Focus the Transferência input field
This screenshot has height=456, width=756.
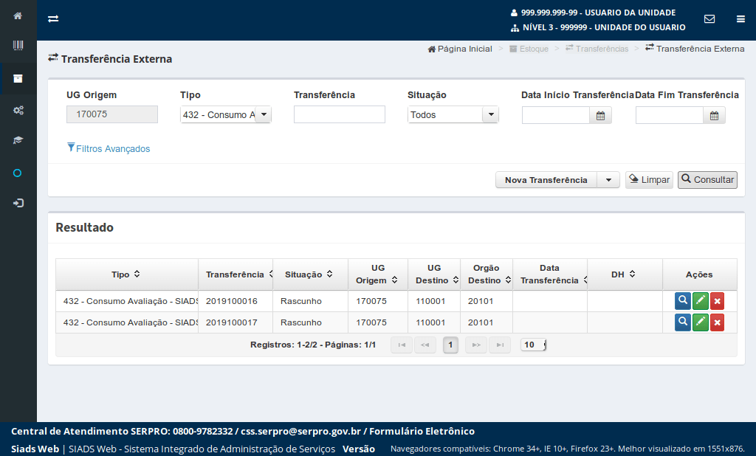click(x=340, y=114)
